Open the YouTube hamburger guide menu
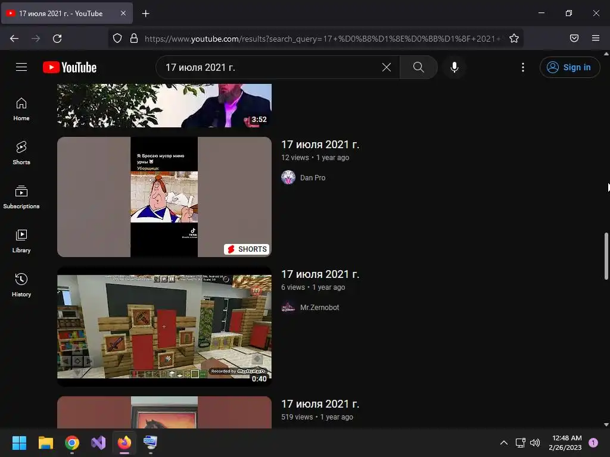610x457 pixels. (21, 67)
